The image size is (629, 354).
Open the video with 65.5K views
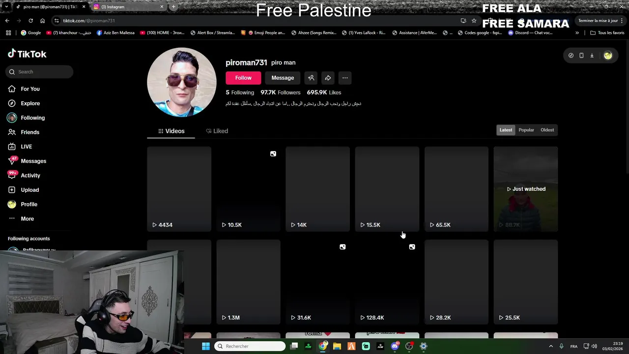pyautogui.click(x=456, y=189)
